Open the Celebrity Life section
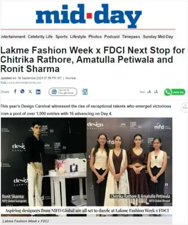 (x=40, y=37)
